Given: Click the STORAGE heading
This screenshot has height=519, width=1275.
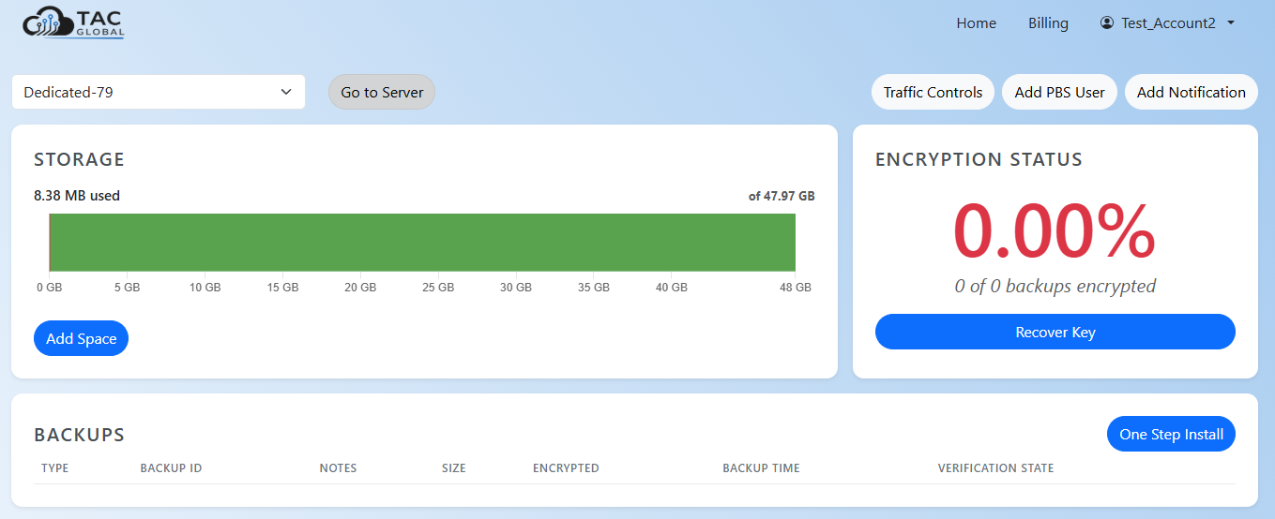Looking at the screenshot, I should (79, 160).
